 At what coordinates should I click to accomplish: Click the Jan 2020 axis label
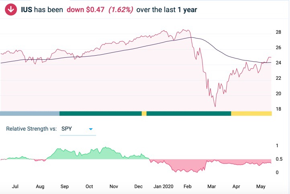163,186
